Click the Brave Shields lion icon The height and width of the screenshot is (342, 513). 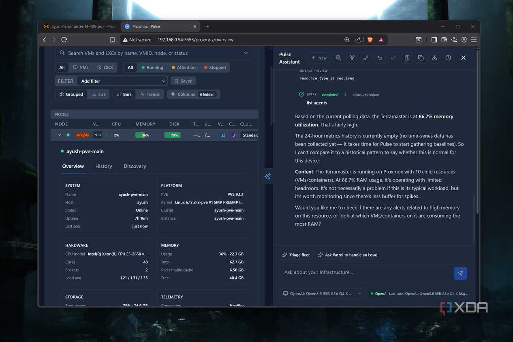tap(370, 40)
